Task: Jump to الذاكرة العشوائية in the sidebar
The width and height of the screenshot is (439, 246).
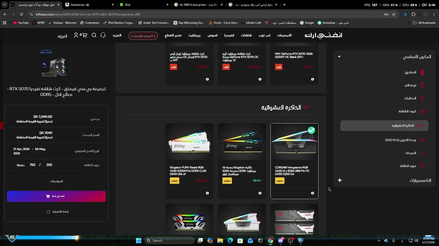Action: 384,126
